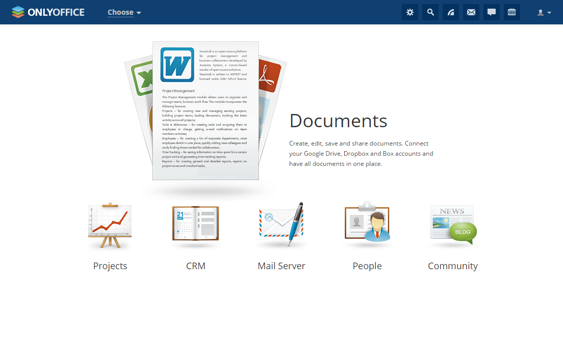Click the Projects label
The image size is (563, 345).
point(110,266)
